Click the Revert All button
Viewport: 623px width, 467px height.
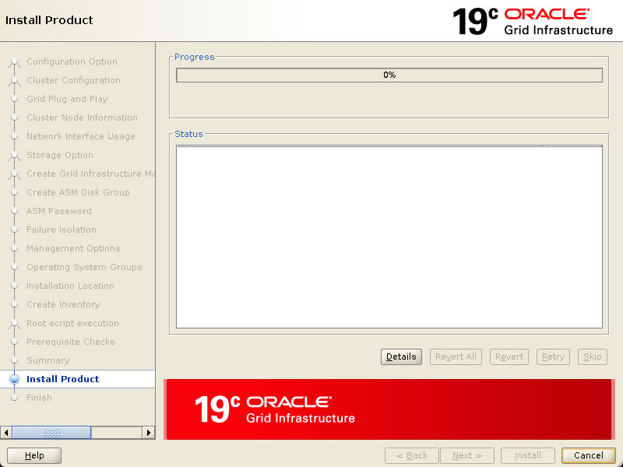[456, 356]
